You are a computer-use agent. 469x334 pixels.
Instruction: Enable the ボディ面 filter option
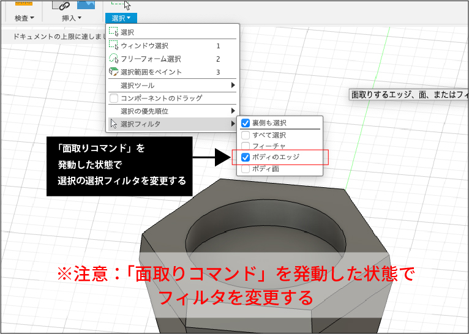click(246, 169)
